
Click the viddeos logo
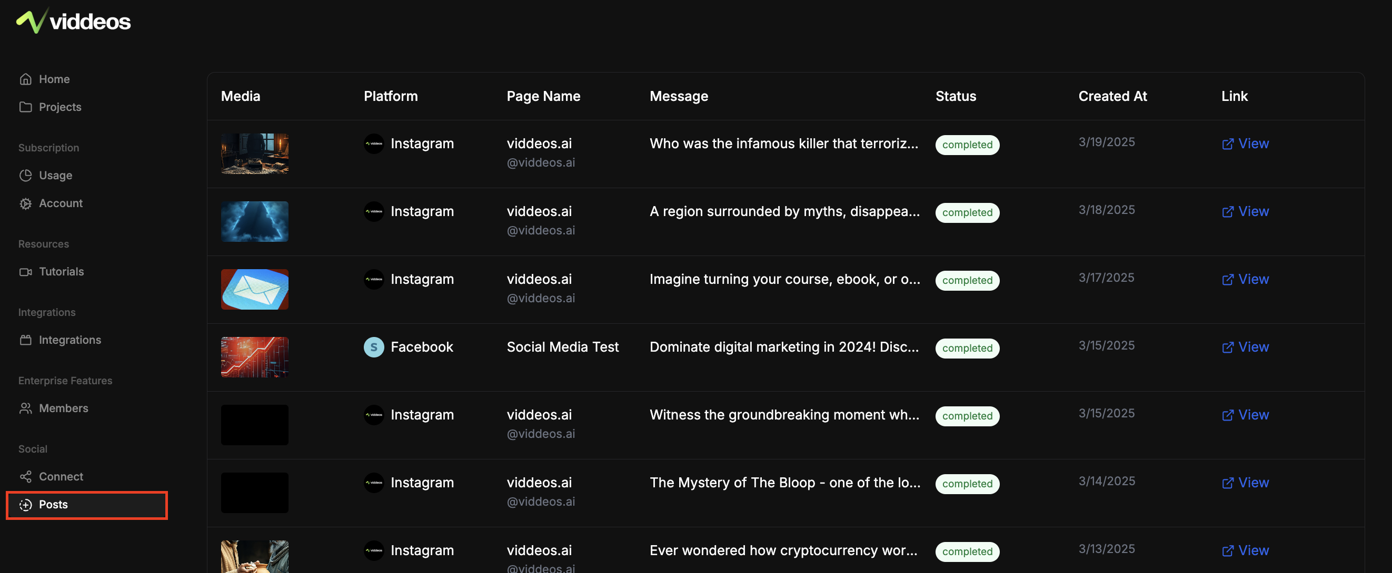click(x=74, y=22)
